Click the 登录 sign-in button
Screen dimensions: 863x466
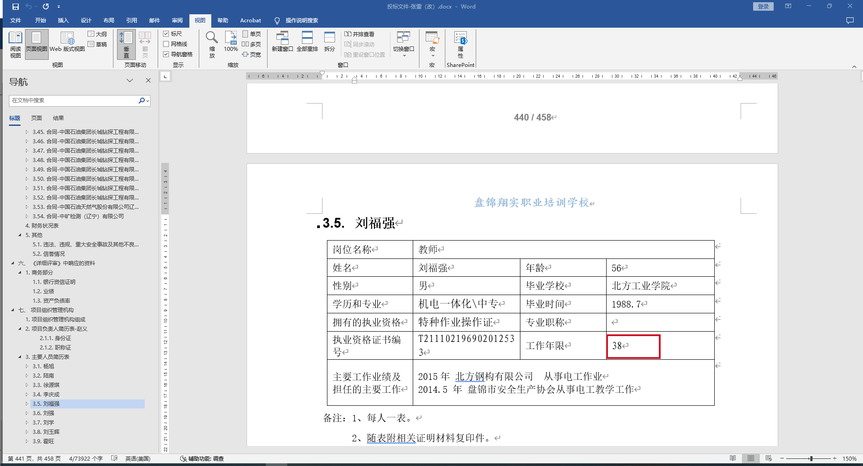(763, 7)
